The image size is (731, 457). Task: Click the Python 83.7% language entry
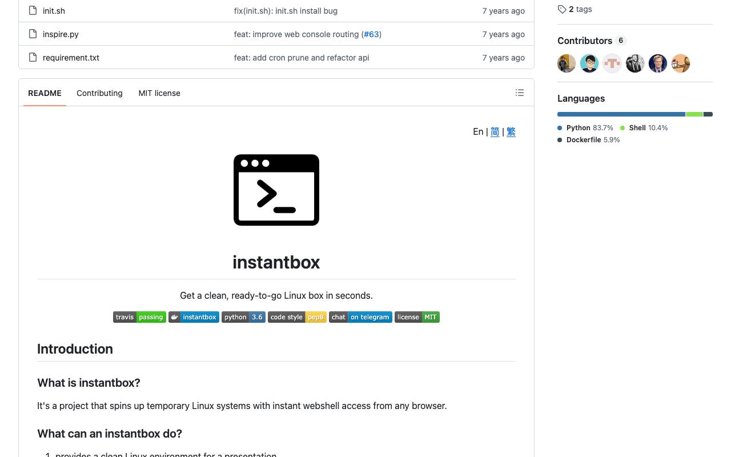click(585, 128)
